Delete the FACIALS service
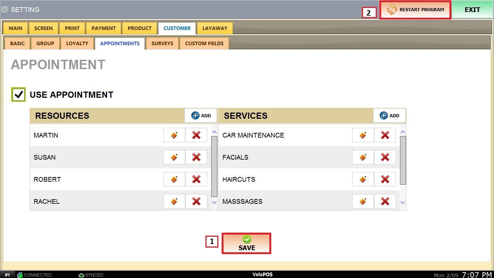 tap(385, 157)
